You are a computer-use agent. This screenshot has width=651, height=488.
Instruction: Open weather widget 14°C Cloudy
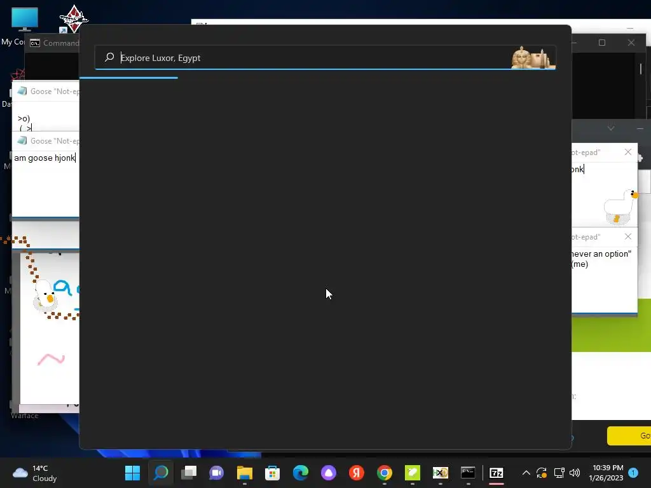[x=36, y=473]
